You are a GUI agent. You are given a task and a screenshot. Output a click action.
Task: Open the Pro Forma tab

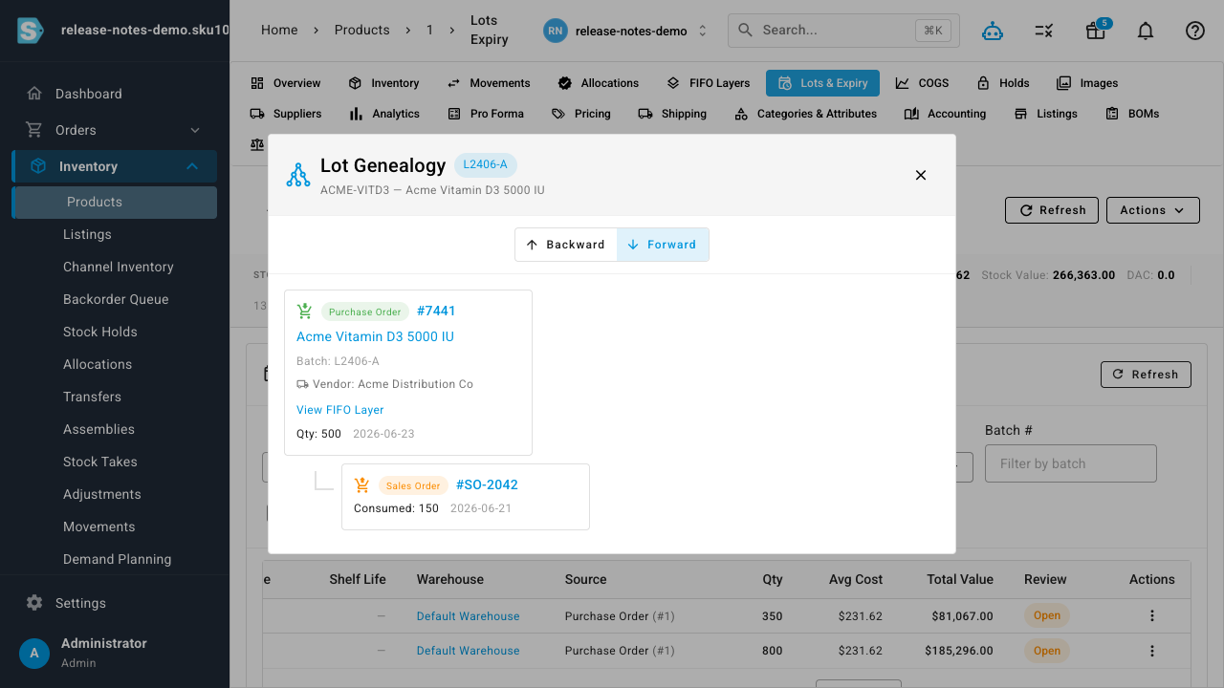pos(486,114)
